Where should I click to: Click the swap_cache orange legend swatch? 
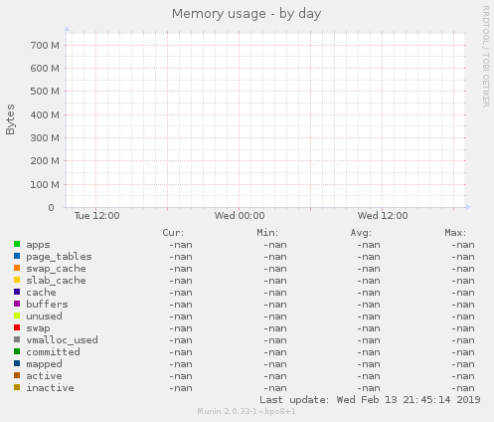[17, 268]
